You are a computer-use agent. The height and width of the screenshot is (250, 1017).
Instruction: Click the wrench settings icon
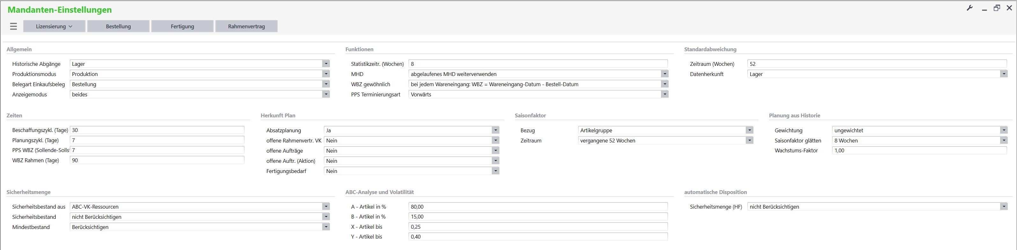[x=969, y=8]
